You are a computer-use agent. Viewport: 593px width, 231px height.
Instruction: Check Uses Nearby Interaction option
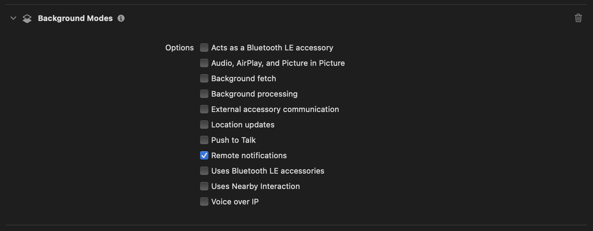(x=204, y=186)
